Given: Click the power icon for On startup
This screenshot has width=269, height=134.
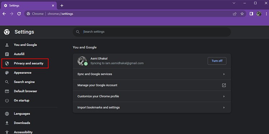Looking at the screenshot, I should point(7,100).
